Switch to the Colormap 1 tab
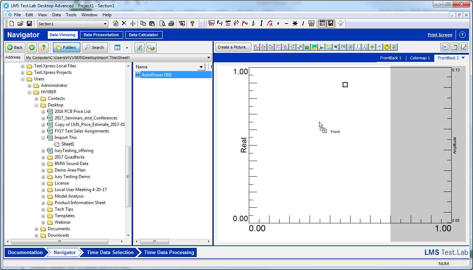The height and width of the screenshot is (270, 473). point(420,58)
